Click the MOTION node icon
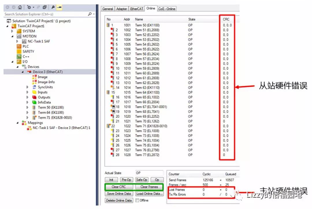The height and width of the screenshot is (209, 312). tap(19, 36)
